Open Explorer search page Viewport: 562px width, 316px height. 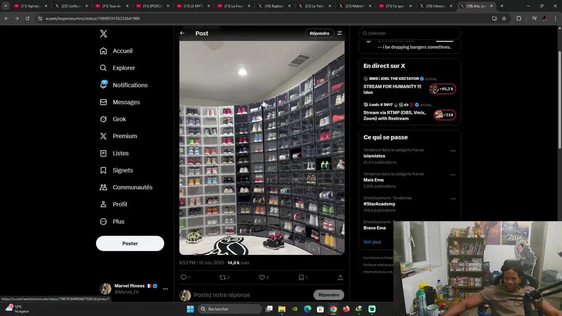pyautogui.click(x=118, y=68)
